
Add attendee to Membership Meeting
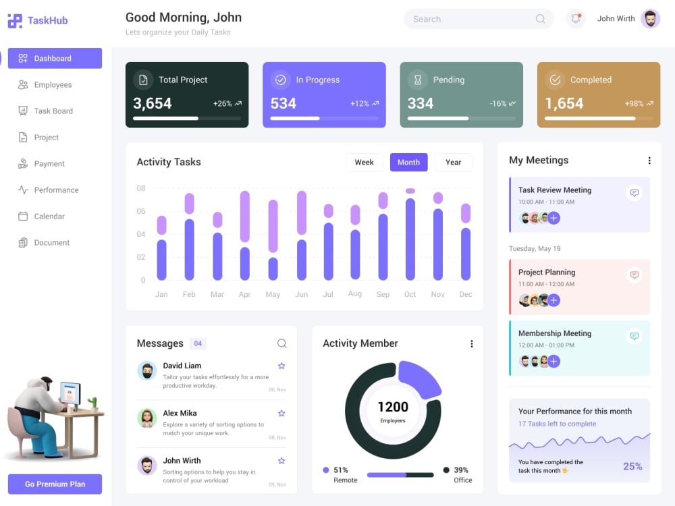[554, 362]
